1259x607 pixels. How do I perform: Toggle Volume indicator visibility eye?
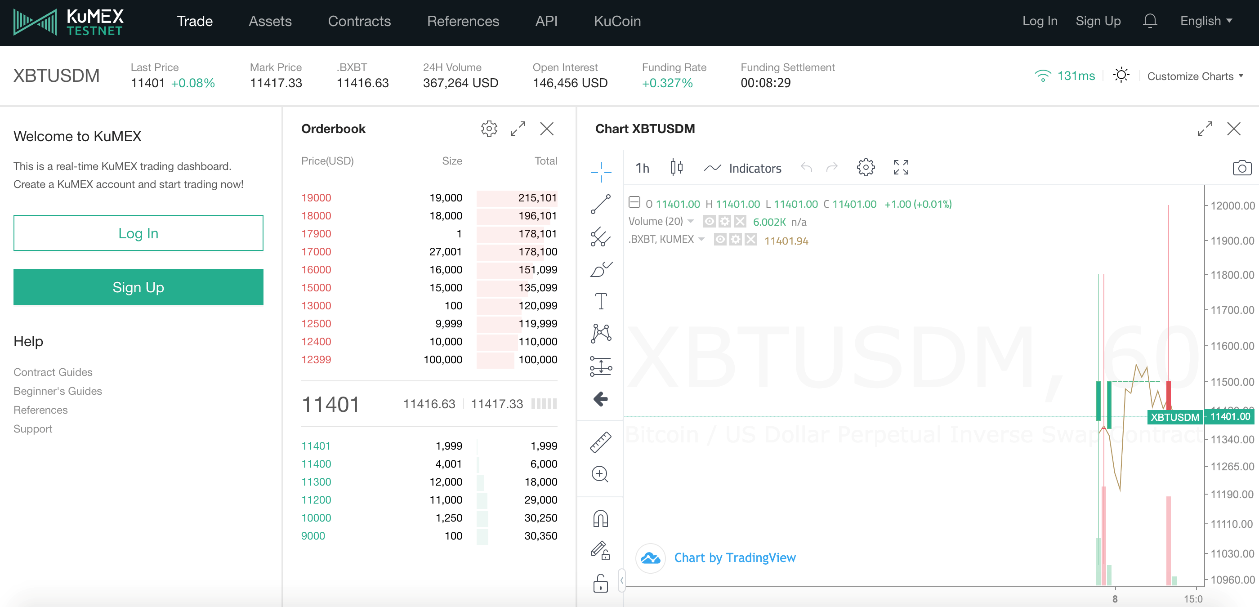pyautogui.click(x=709, y=222)
